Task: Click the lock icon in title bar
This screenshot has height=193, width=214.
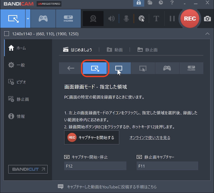Action: click(139, 3)
